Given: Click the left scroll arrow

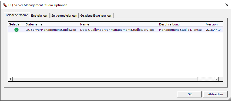Looking at the screenshot, I should click(x=10, y=79).
